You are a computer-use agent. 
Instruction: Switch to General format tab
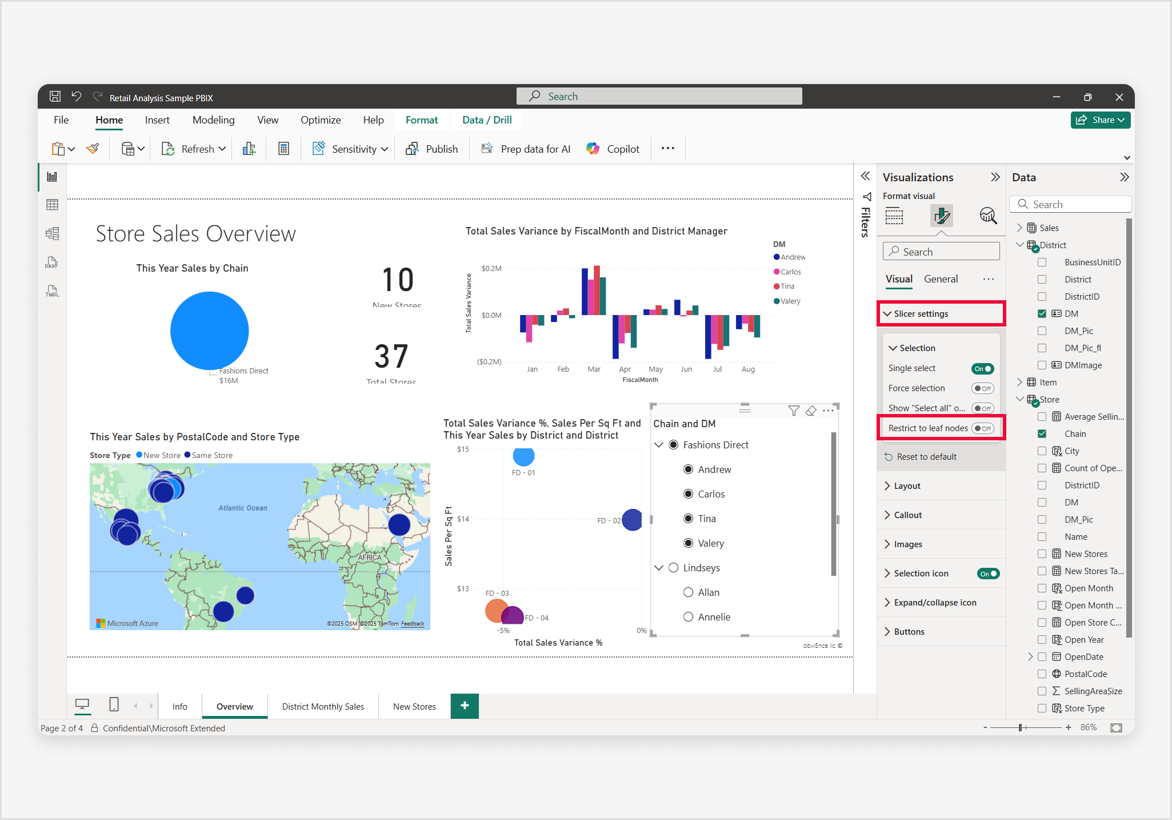point(941,279)
